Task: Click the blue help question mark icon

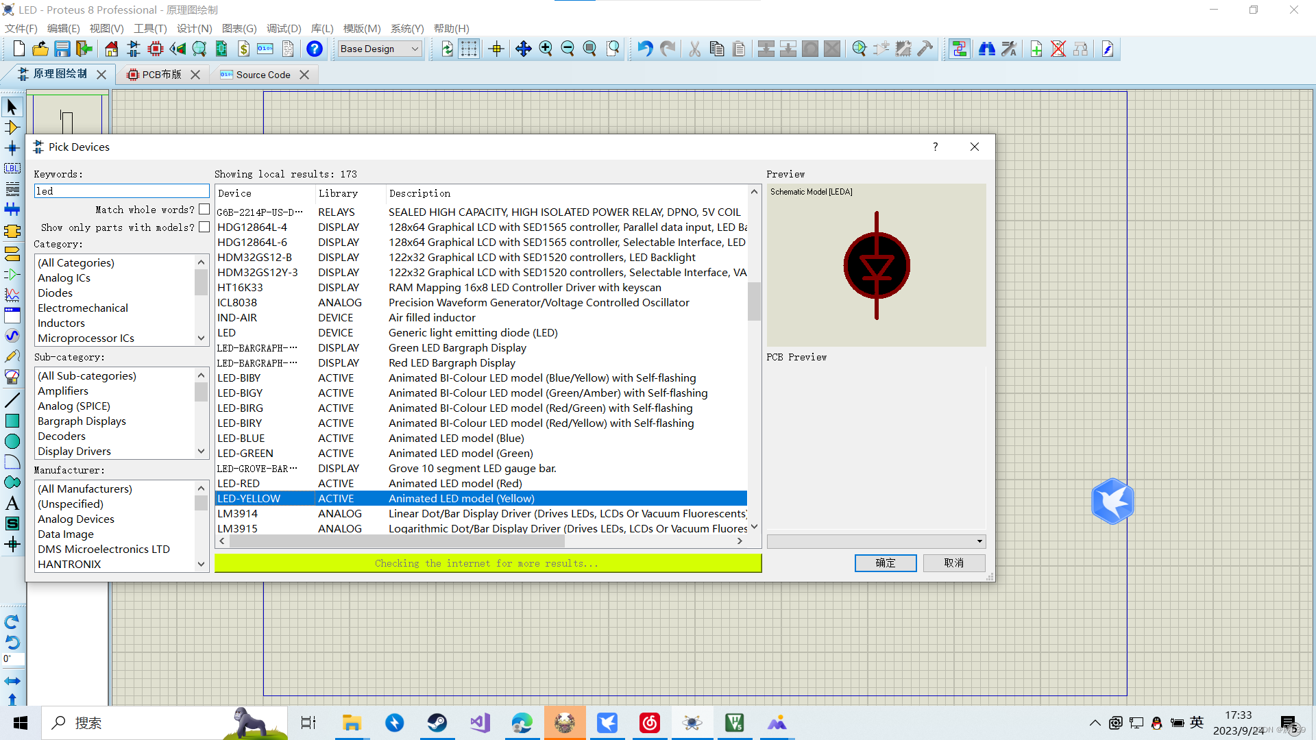Action: [314, 49]
